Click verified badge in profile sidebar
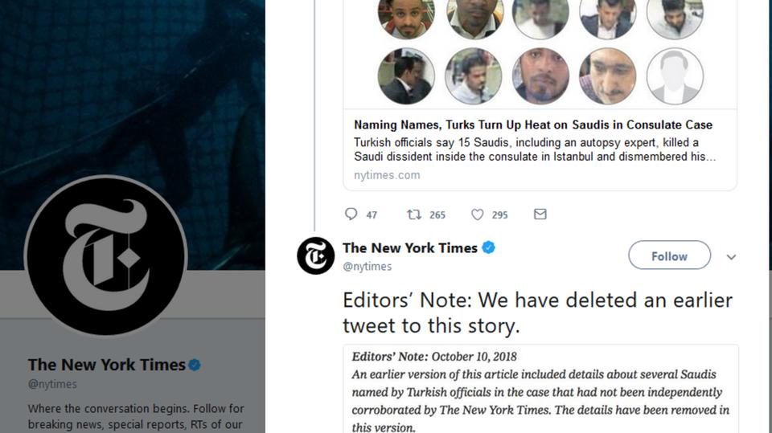Viewport: 772px width, 433px height. tap(195, 365)
